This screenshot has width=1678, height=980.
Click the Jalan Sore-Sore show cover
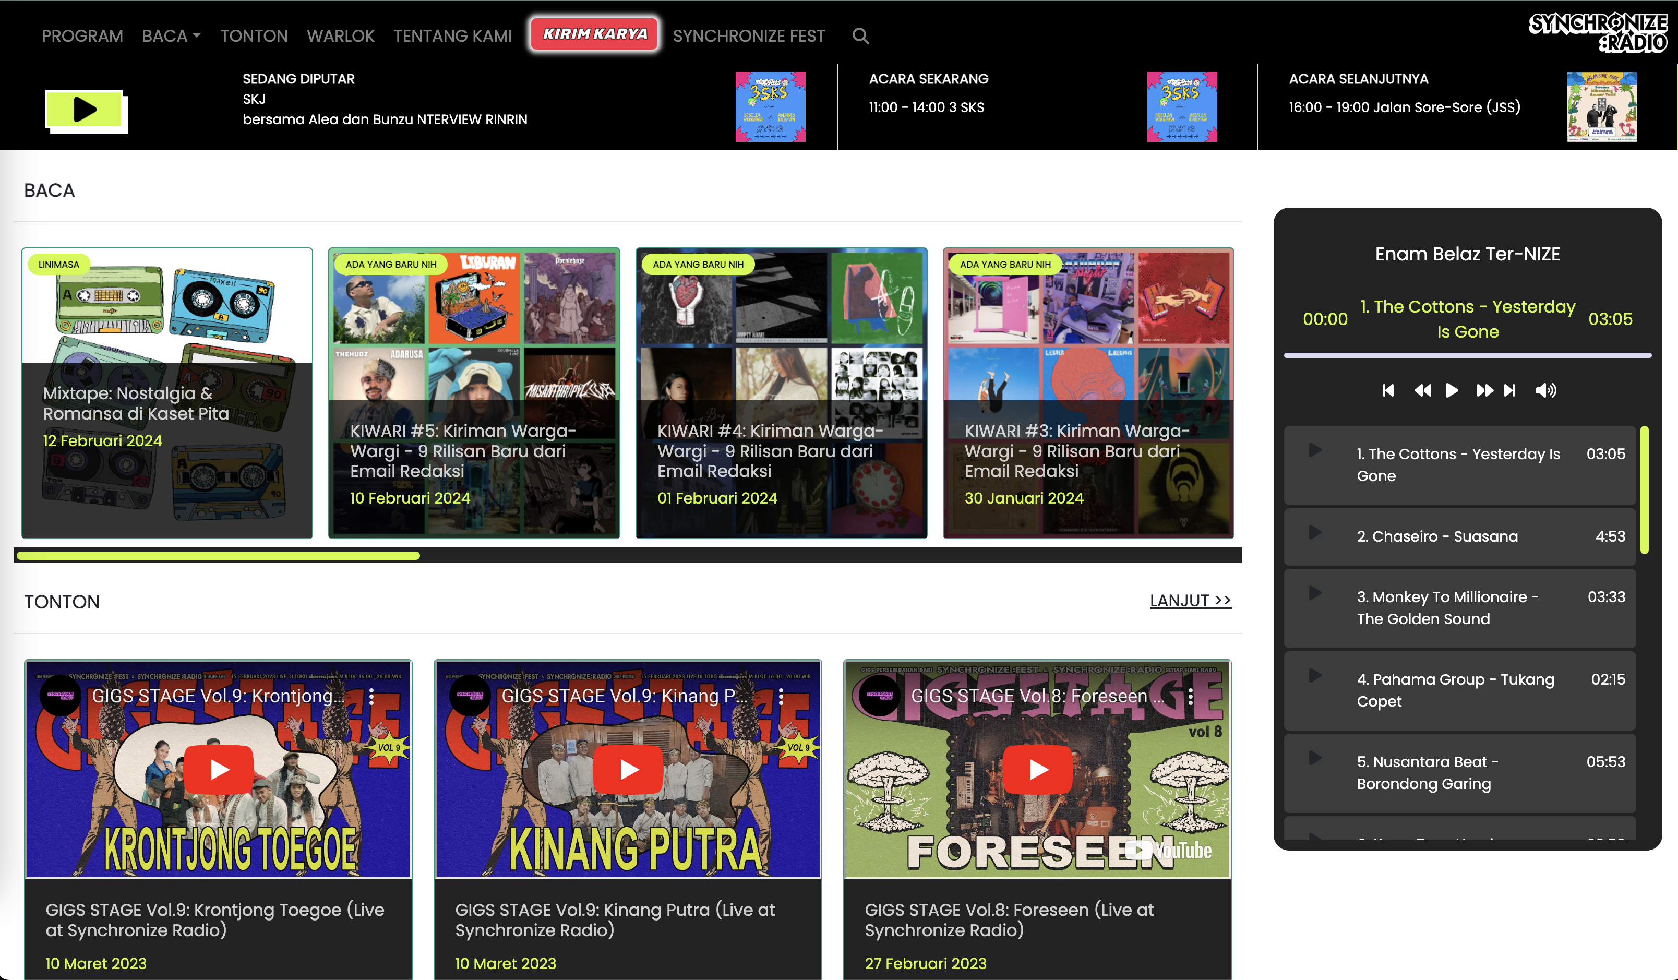(x=1602, y=106)
